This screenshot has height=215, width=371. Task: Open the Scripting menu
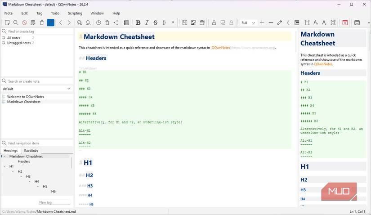pyautogui.click(x=75, y=13)
